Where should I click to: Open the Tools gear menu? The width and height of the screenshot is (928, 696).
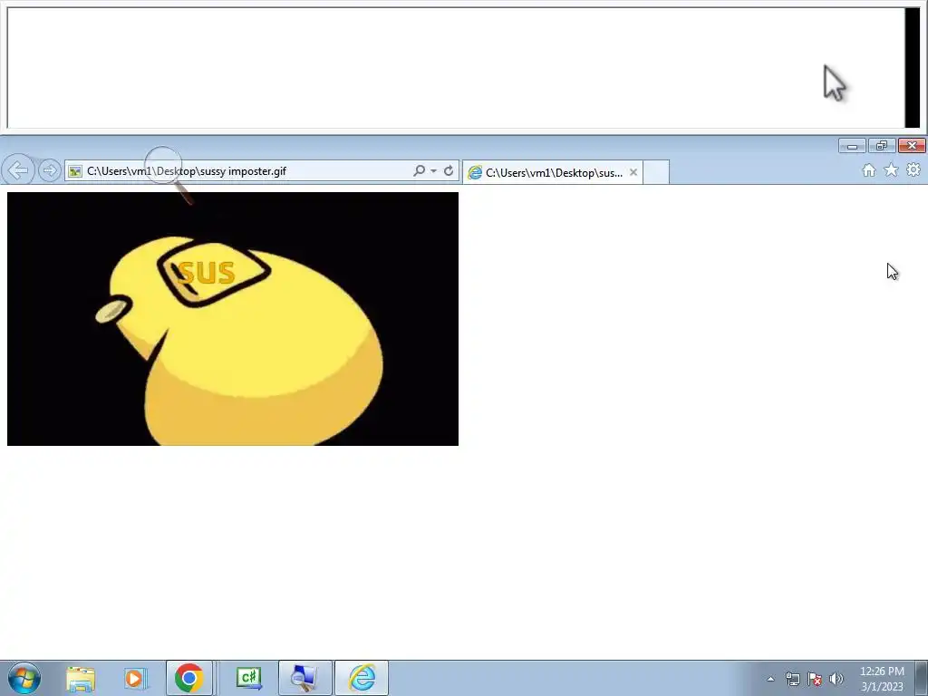[x=913, y=169]
